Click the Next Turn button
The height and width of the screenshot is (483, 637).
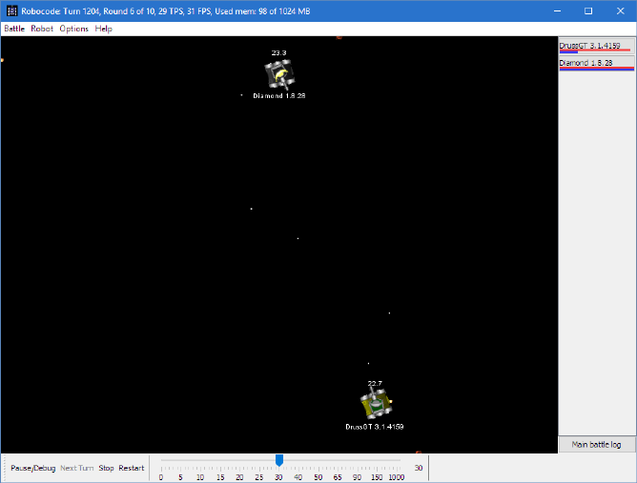click(77, 468)
